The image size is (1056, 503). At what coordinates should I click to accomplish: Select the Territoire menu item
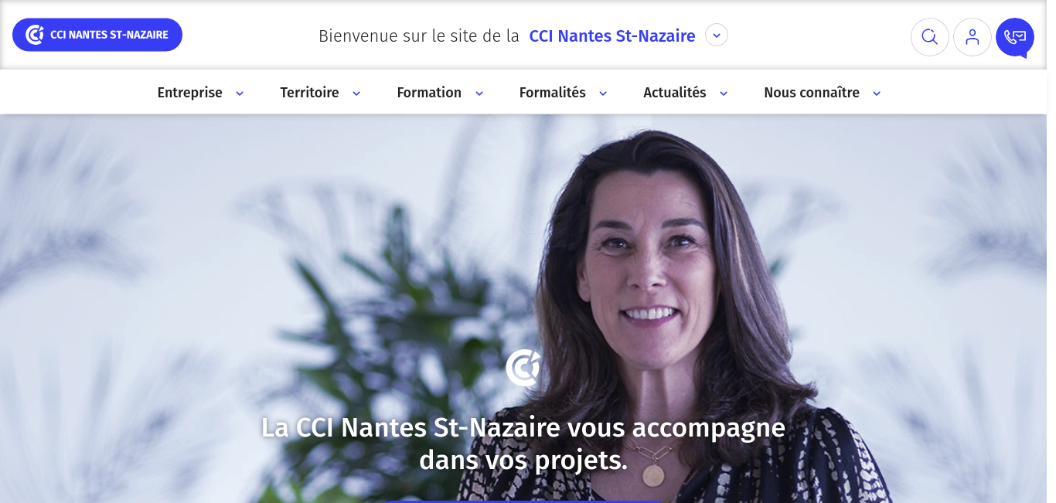pos(309,93)
